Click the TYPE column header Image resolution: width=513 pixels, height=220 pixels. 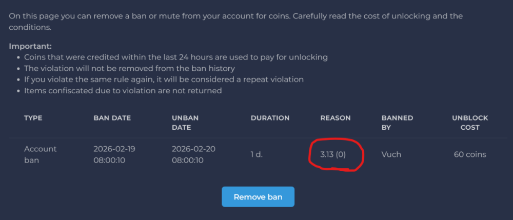(33, 118)
